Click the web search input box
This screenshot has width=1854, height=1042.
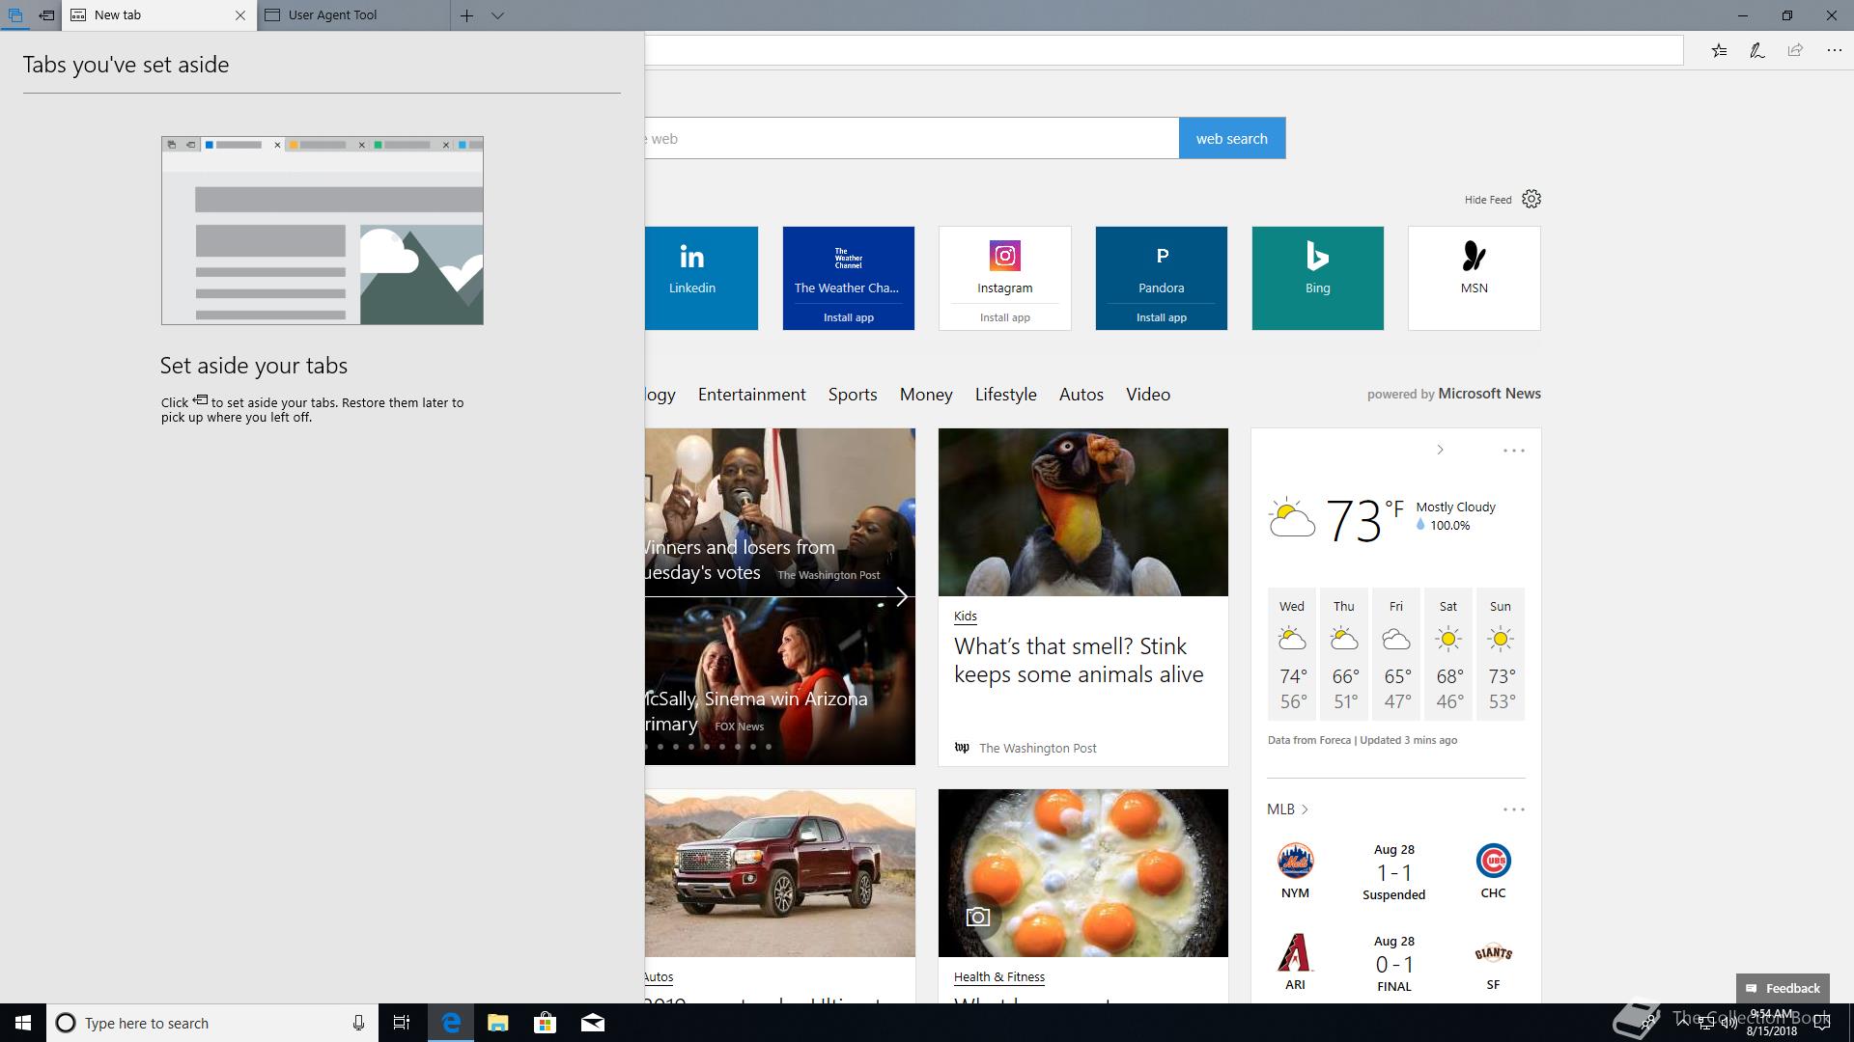912,138
